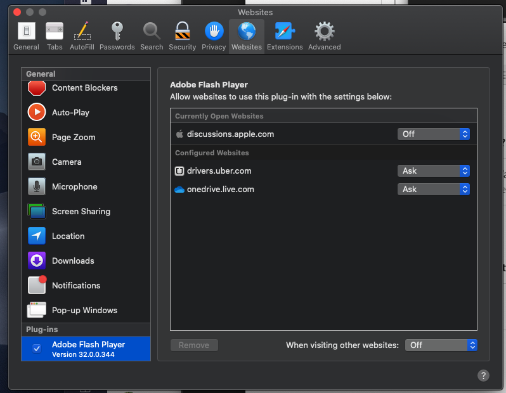Viewport: 506px width, 393px height.
Task: Click the 'Configured Websites' section header
Action: [212, 153]
